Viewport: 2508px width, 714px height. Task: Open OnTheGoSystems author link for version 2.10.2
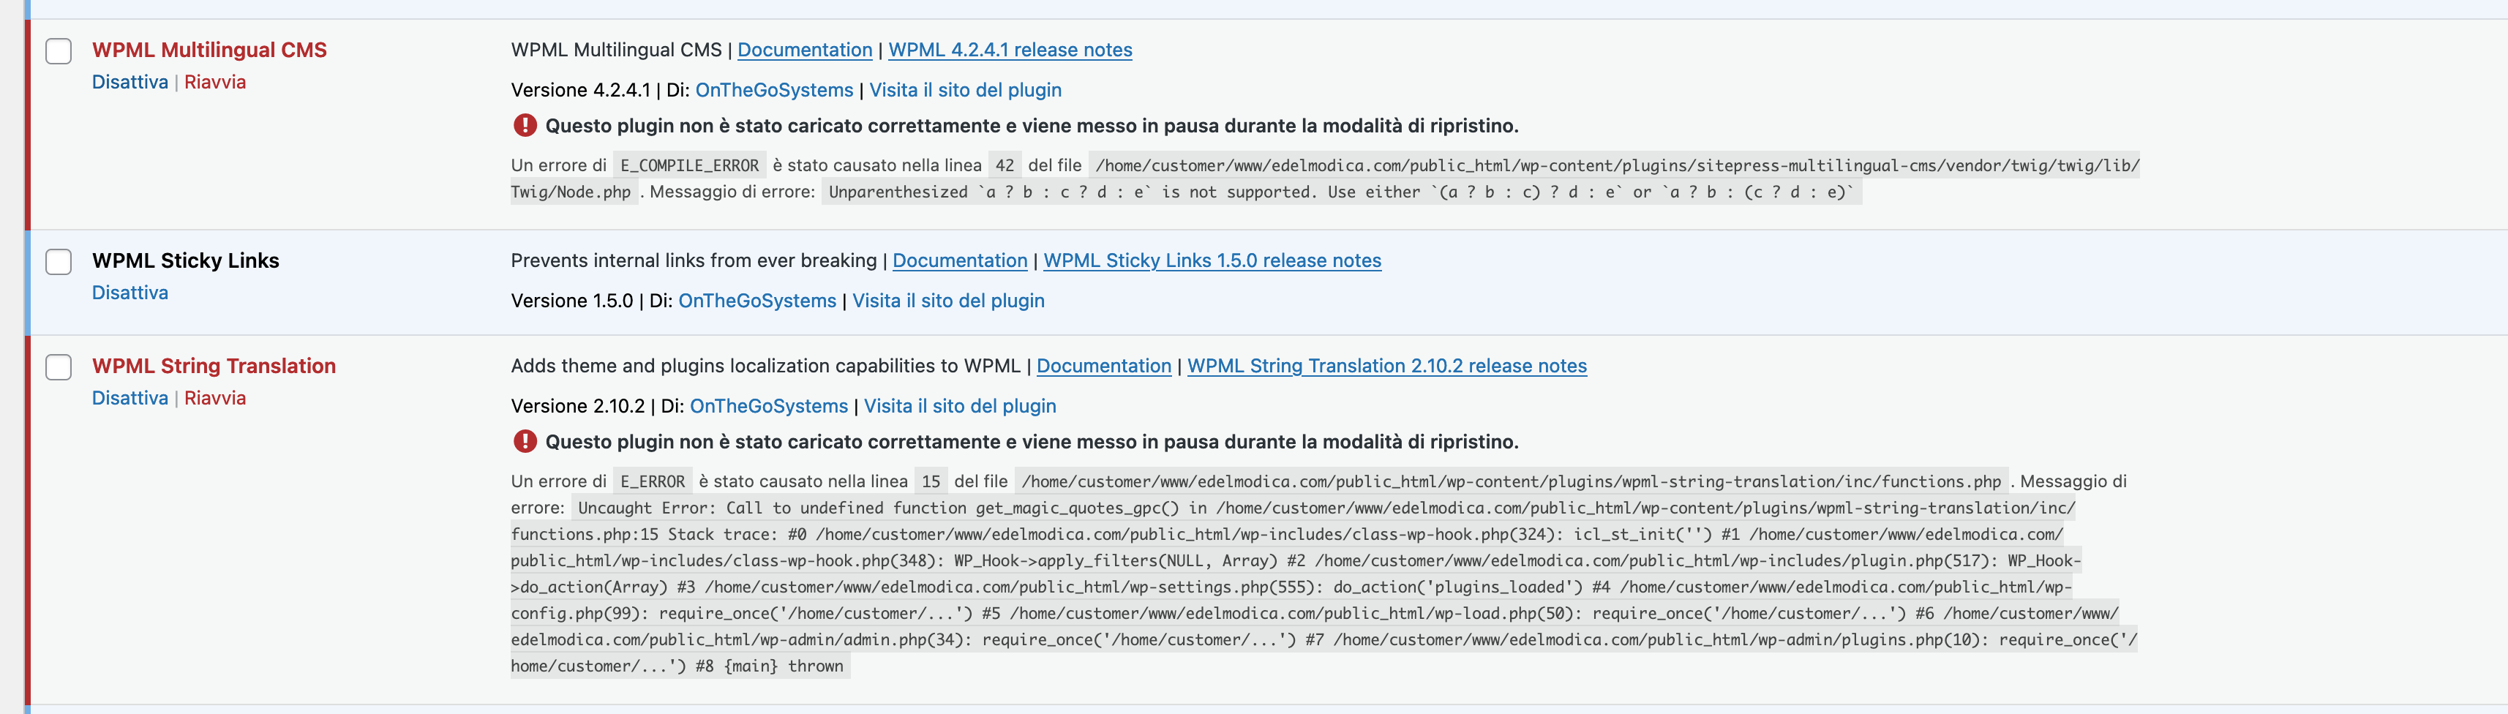[769, 405]
